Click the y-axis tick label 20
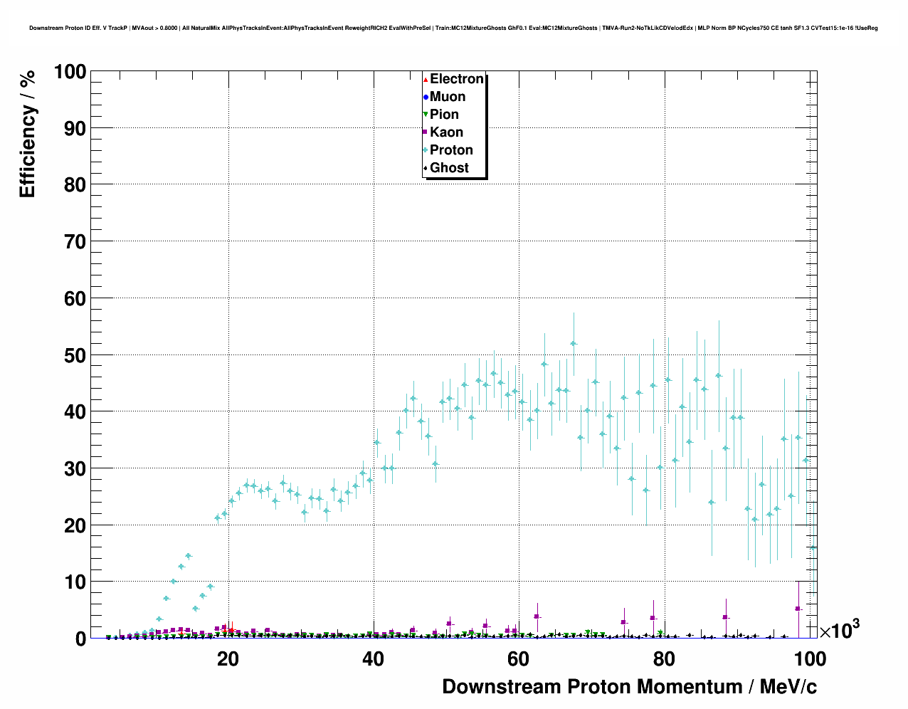Viewport: 908px width, 709px height. (x=75, y=525)
